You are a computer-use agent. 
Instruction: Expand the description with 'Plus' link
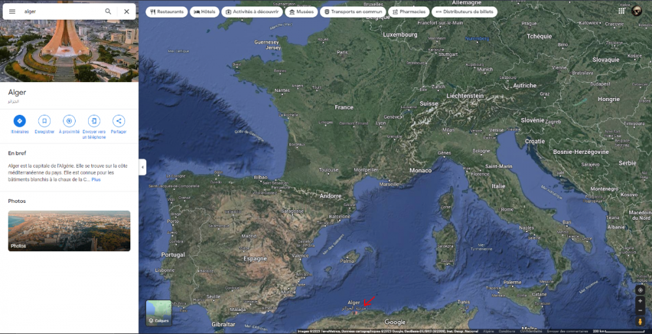96,179
